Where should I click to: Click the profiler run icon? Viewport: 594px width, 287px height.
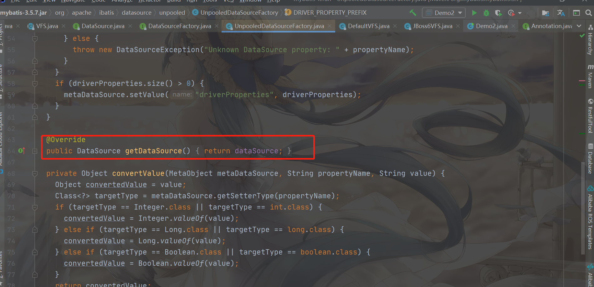tap(511, 13)
